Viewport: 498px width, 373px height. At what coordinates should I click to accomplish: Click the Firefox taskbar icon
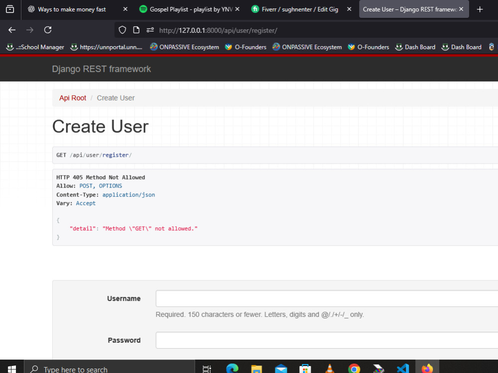click(427, 368)
